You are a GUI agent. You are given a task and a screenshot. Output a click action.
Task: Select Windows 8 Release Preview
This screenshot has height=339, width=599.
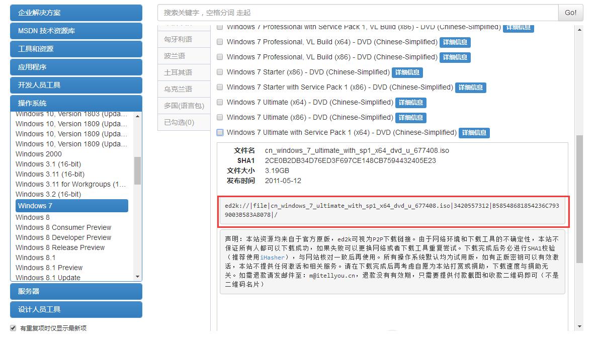(60, 247)
